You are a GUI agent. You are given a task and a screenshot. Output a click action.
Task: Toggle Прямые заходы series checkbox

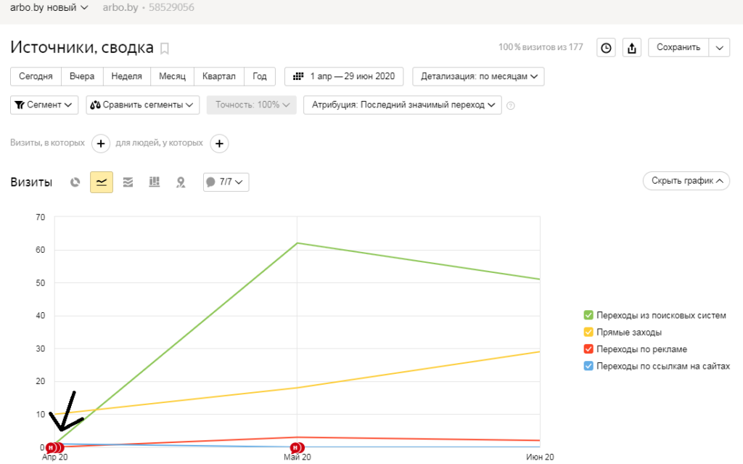588,332
